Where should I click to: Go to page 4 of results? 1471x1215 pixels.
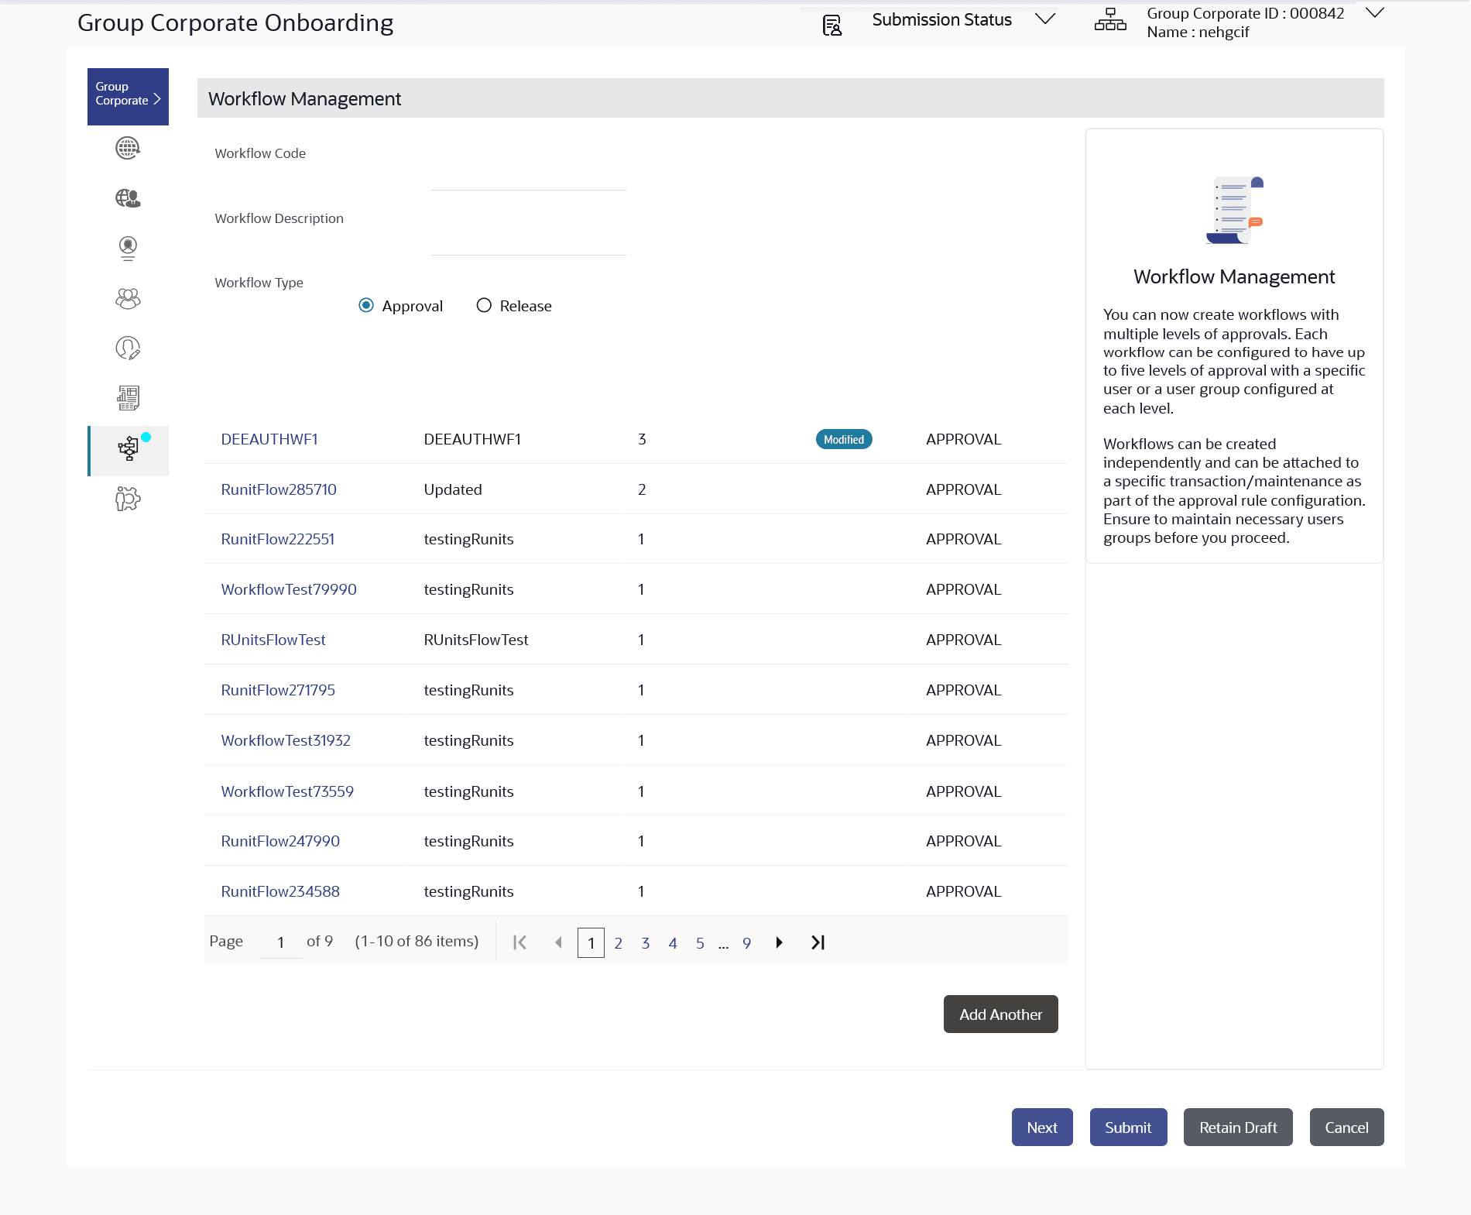point(673,943)
